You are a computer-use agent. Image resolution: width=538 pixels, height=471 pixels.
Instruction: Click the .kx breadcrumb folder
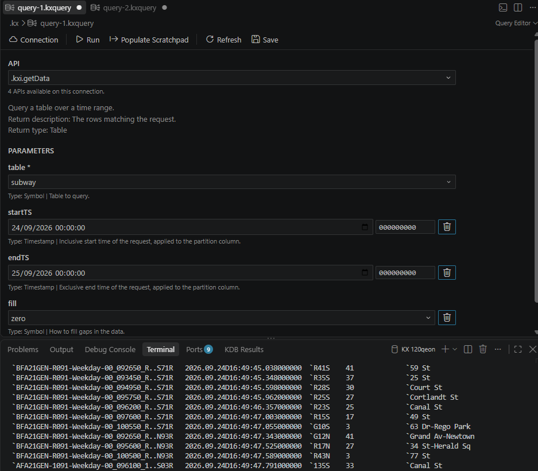tap(14, 24)
